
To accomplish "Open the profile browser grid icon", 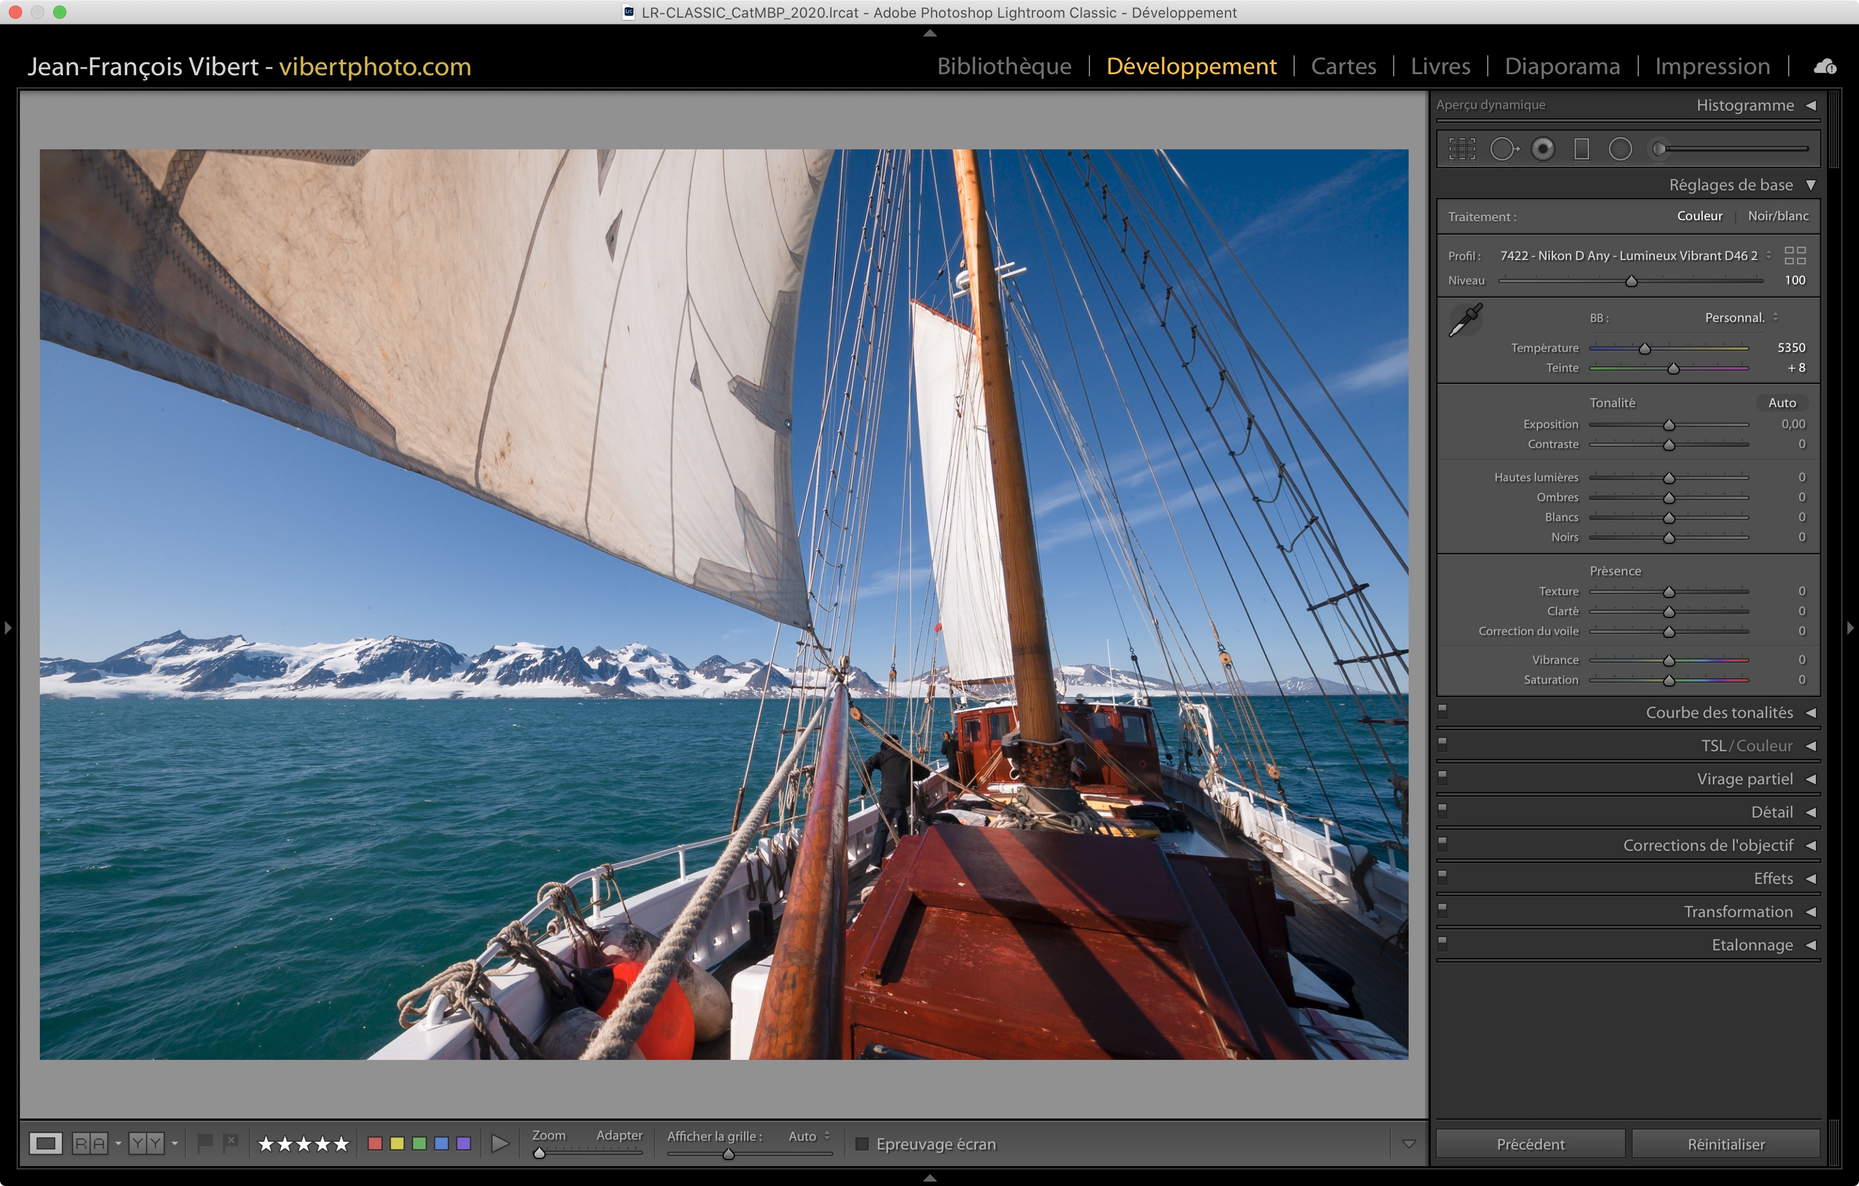I will pos(1795,256).
